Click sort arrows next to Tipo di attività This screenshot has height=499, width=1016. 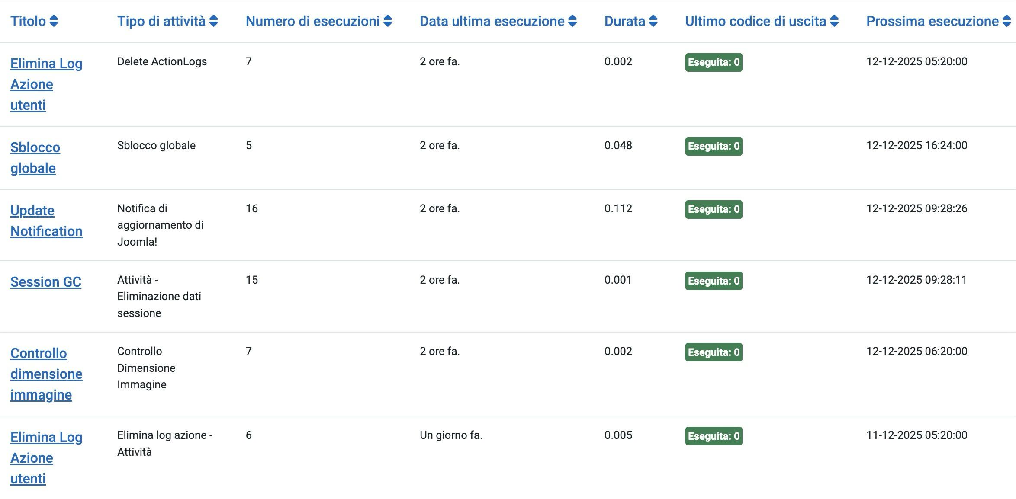click(x=213, y=21)
